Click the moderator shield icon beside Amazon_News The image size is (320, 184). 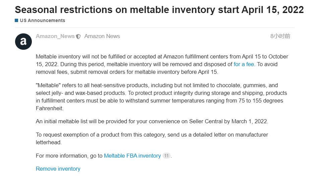click(78, 36)
